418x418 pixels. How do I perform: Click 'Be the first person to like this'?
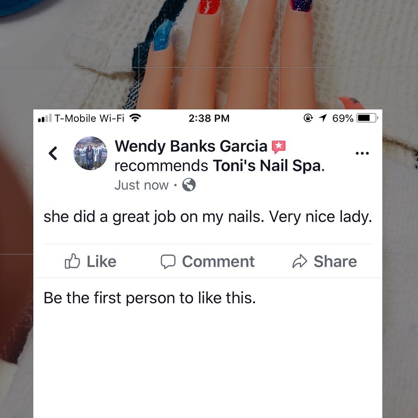pos(149,298)
